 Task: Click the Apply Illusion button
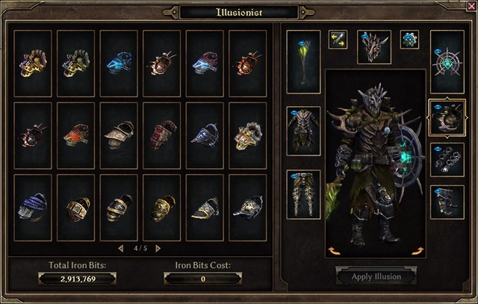point(376,276)
